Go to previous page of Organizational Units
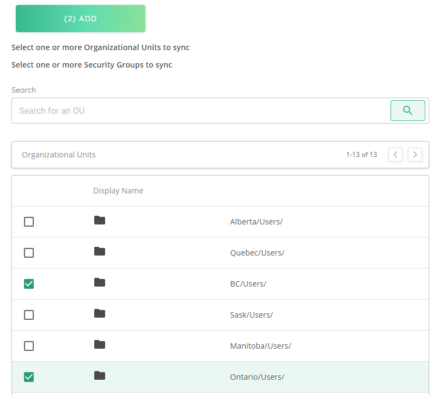 395,154
